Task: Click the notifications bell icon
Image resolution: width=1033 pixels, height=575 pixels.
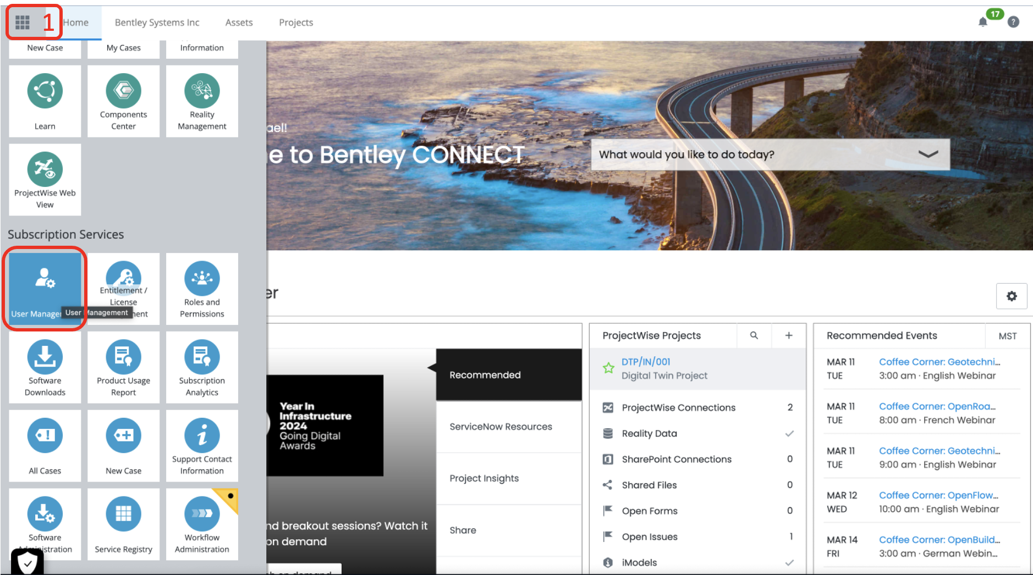Action: click(982, 22)
